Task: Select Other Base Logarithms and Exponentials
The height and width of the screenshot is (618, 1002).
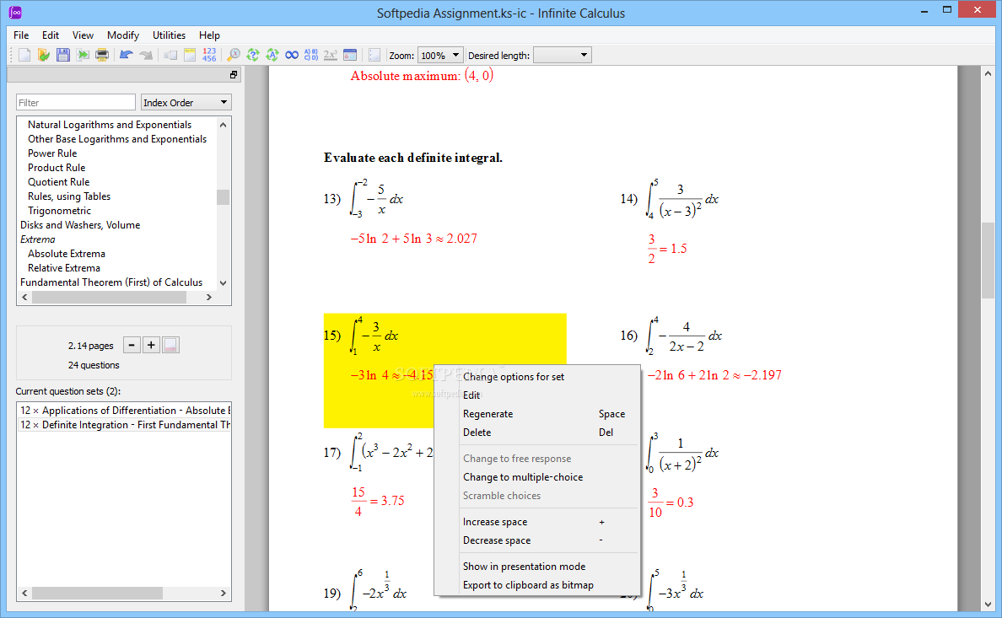Action: (117, 138)
